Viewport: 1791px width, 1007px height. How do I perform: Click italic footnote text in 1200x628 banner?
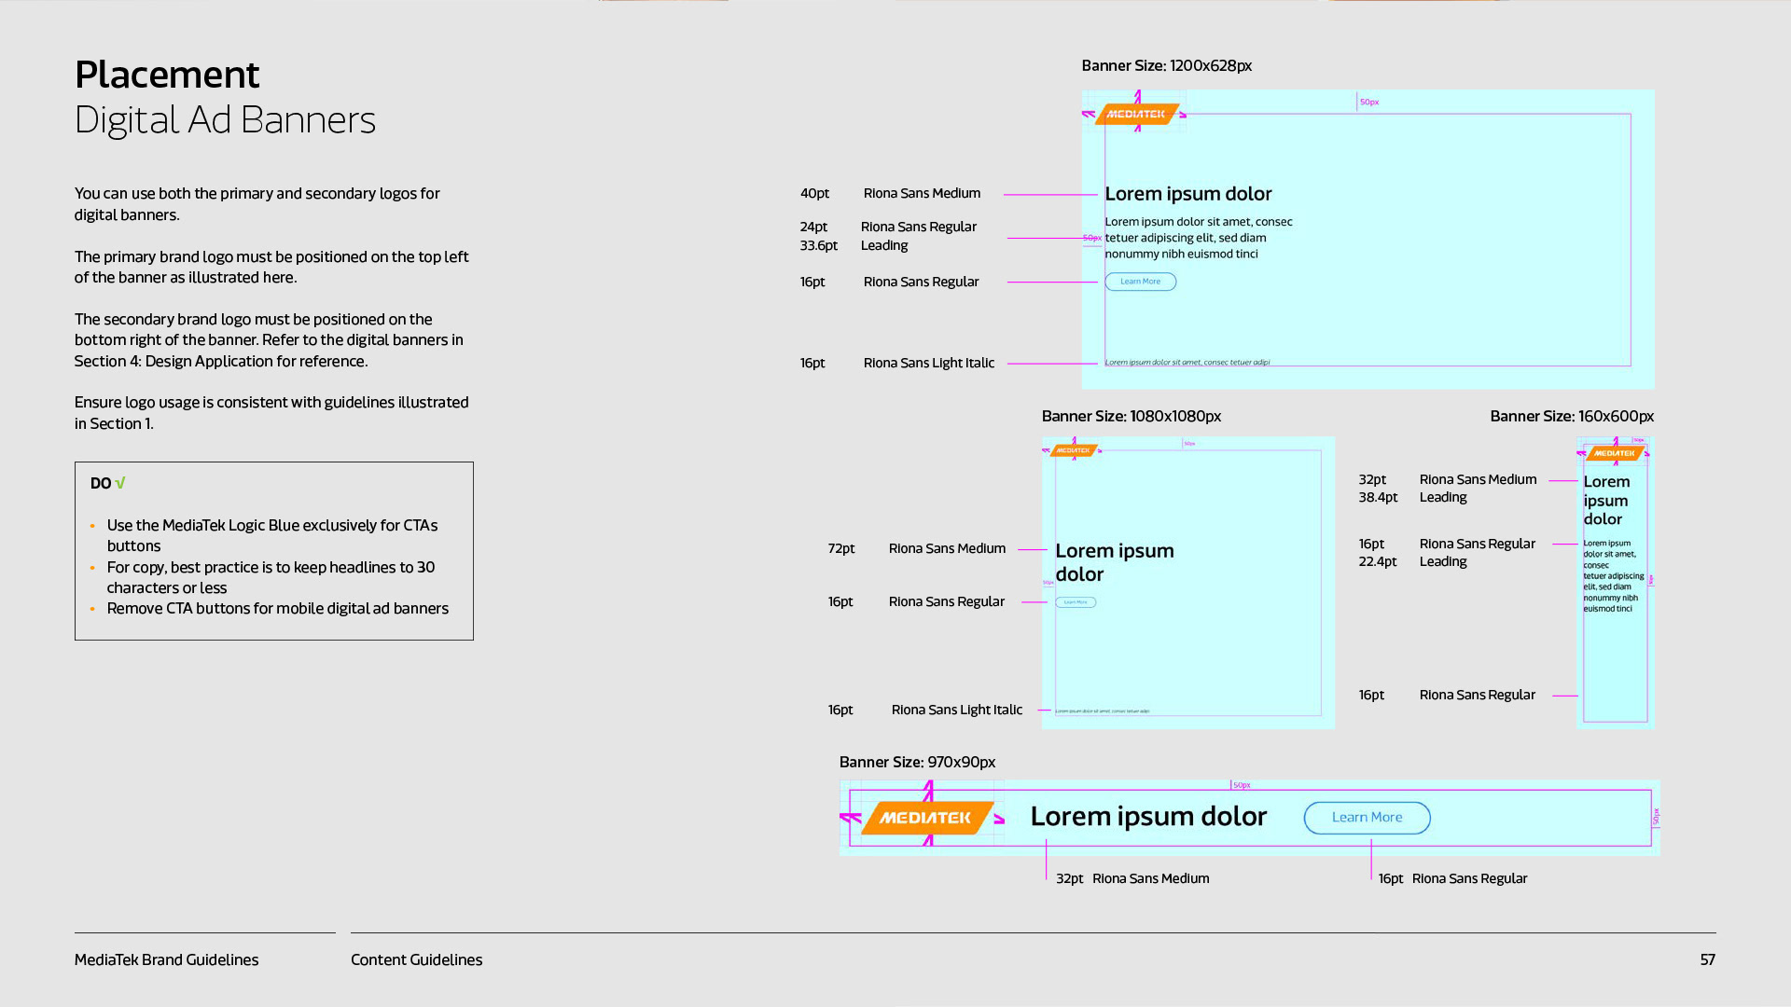pos(1187,362)
